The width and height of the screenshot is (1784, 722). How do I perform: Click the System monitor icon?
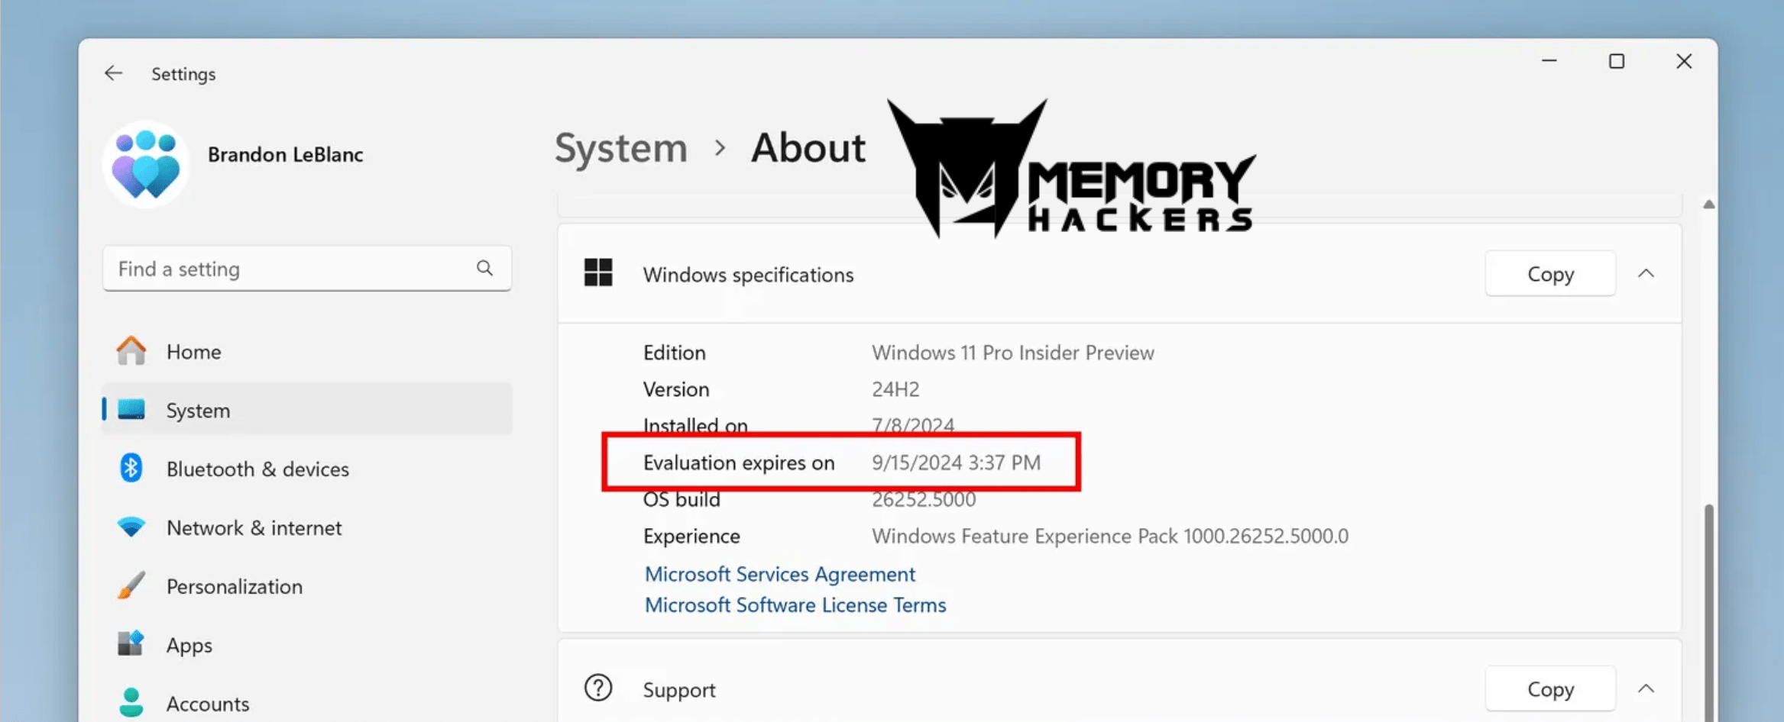pos(131,409)
